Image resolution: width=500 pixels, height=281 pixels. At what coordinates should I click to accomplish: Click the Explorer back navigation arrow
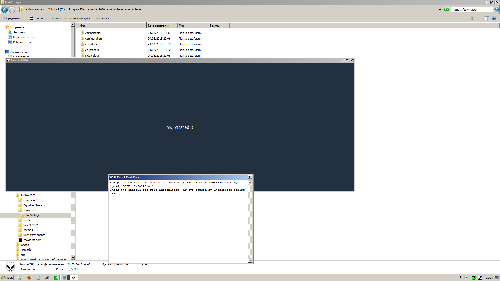(x=4, y=10)
